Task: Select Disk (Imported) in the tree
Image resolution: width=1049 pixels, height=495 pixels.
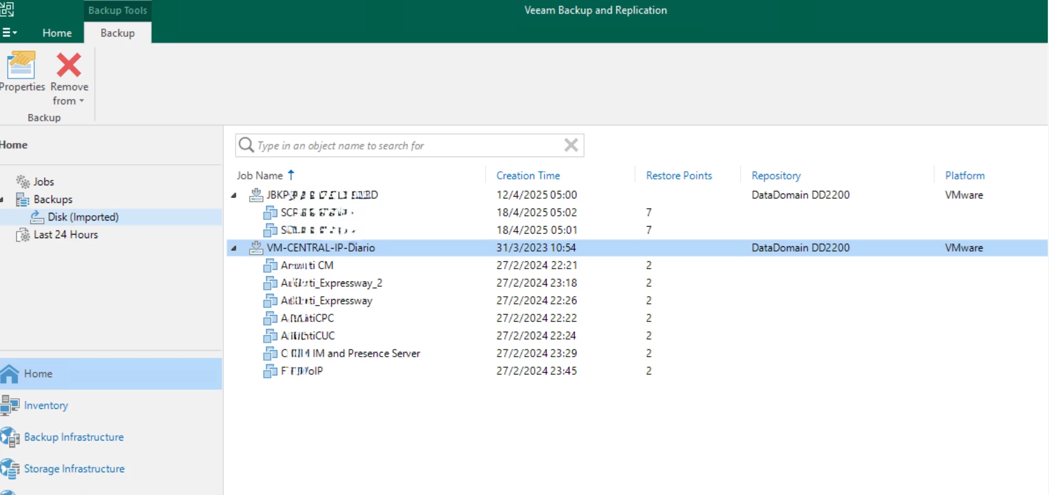Action: pos(83,217)
